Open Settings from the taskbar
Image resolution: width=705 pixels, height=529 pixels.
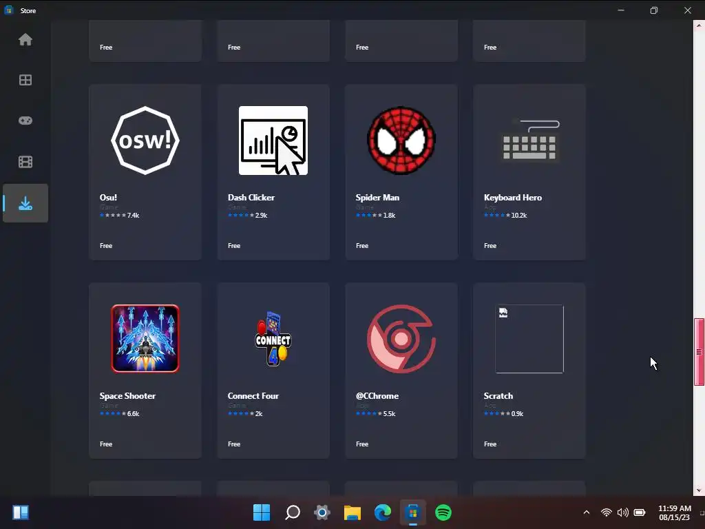322,512
